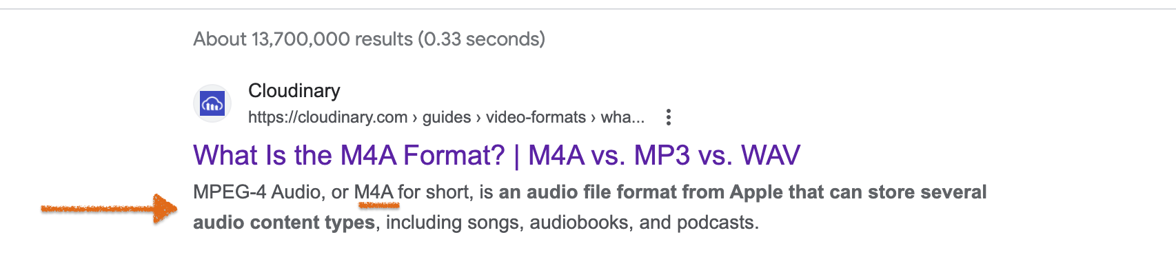Click the orange arrow annotation
Viewport: 1176px width, 277px height.
[109, 208]
